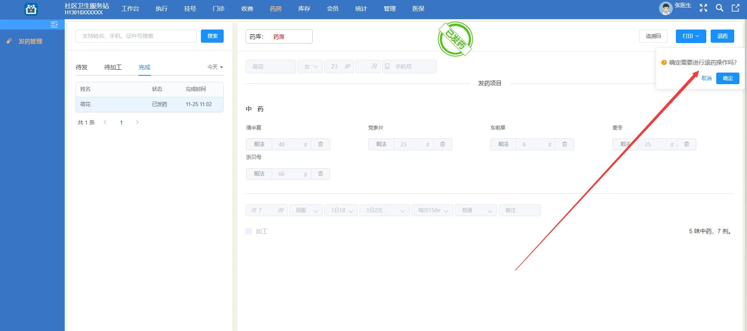The image size is (747, 331).
Task: Cancel refund with 取消 button
Action: point(706,78)
